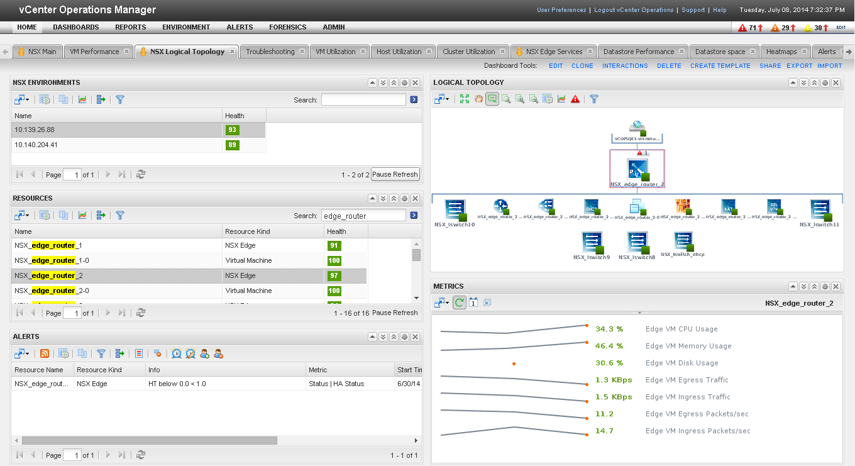Click the red alert triangle icon in Logical Topology
855x466 pixels.
pos(575,99)
